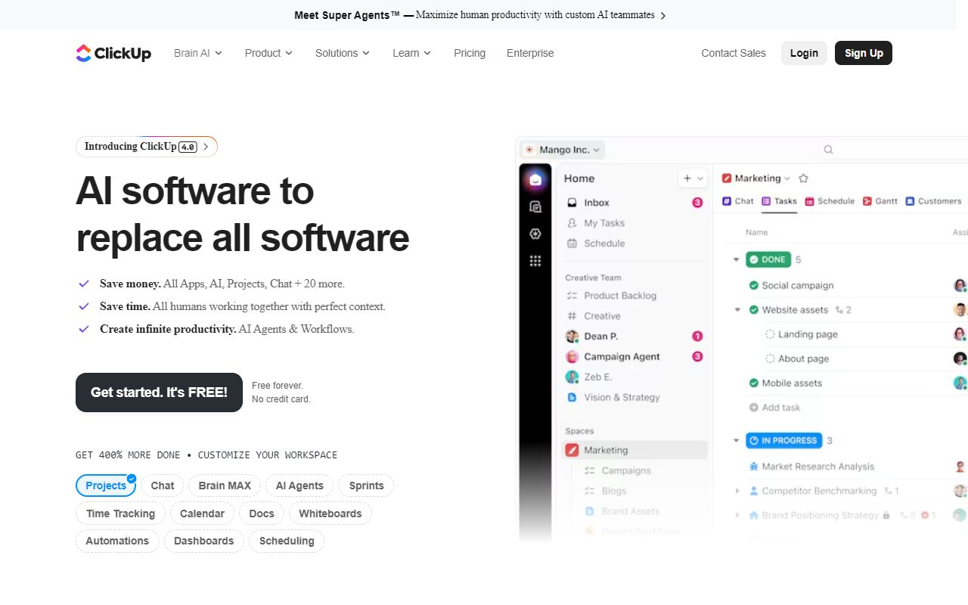Screen dimensions: 968x605
Task: Select the Home icon in the dark rail
Action: (535, 178)
